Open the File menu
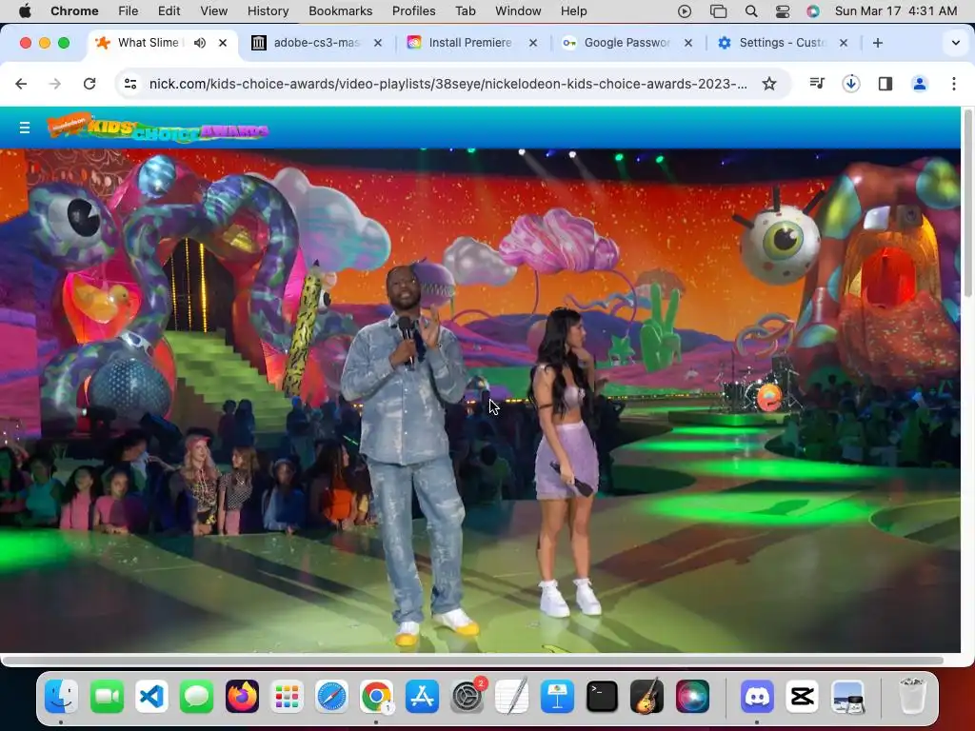 pyautogui.click(x=129, y=10)
